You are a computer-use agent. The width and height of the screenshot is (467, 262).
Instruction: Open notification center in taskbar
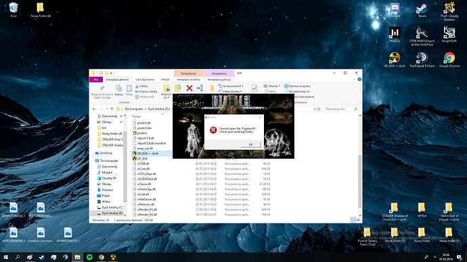(x=460, y=257)
